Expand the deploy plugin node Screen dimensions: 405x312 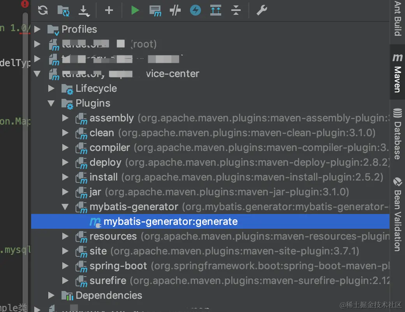coord(65,162)
